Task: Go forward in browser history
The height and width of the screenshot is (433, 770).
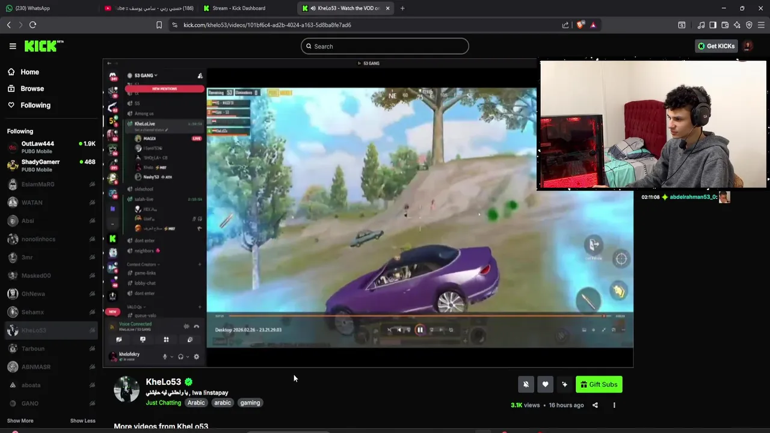Action: (x=20, y=25)
